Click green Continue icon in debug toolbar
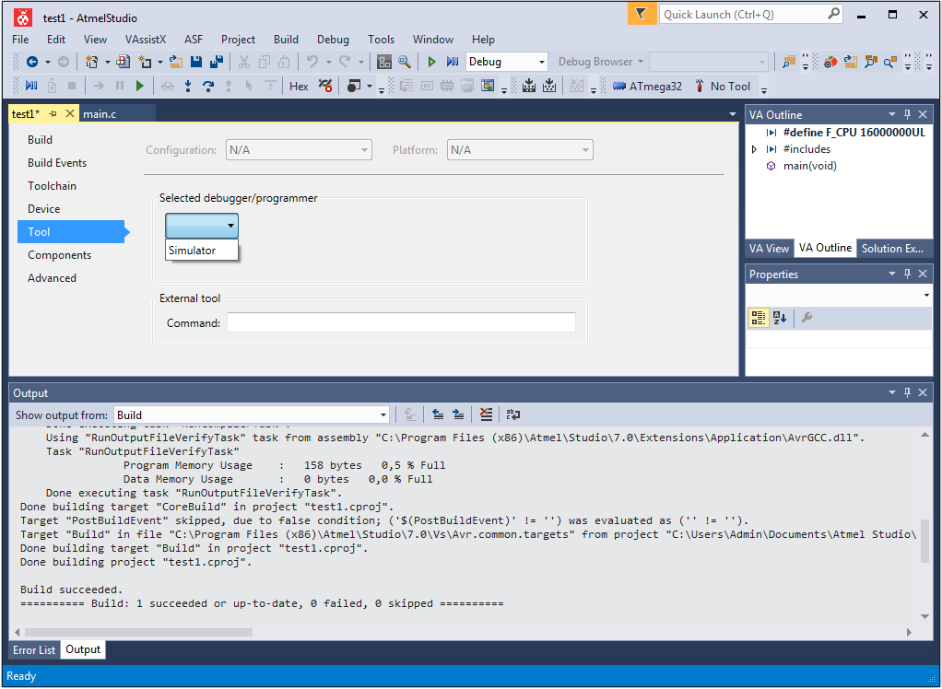Image resolution: width=942 pixels, height=689 pixels. (140, 87)
